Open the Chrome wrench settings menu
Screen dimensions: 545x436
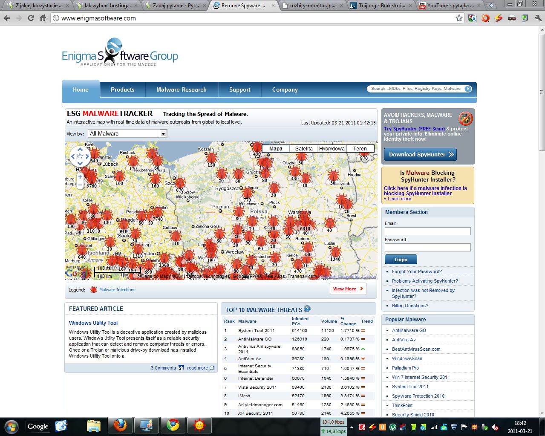pos(538,18)
